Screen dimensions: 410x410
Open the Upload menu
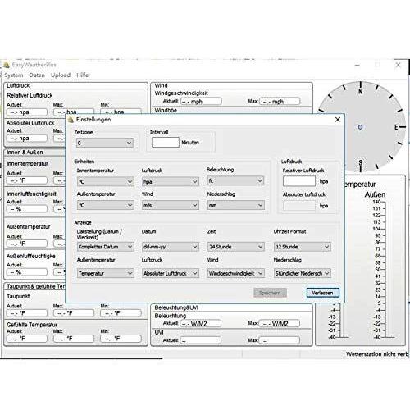pos(61,75)
